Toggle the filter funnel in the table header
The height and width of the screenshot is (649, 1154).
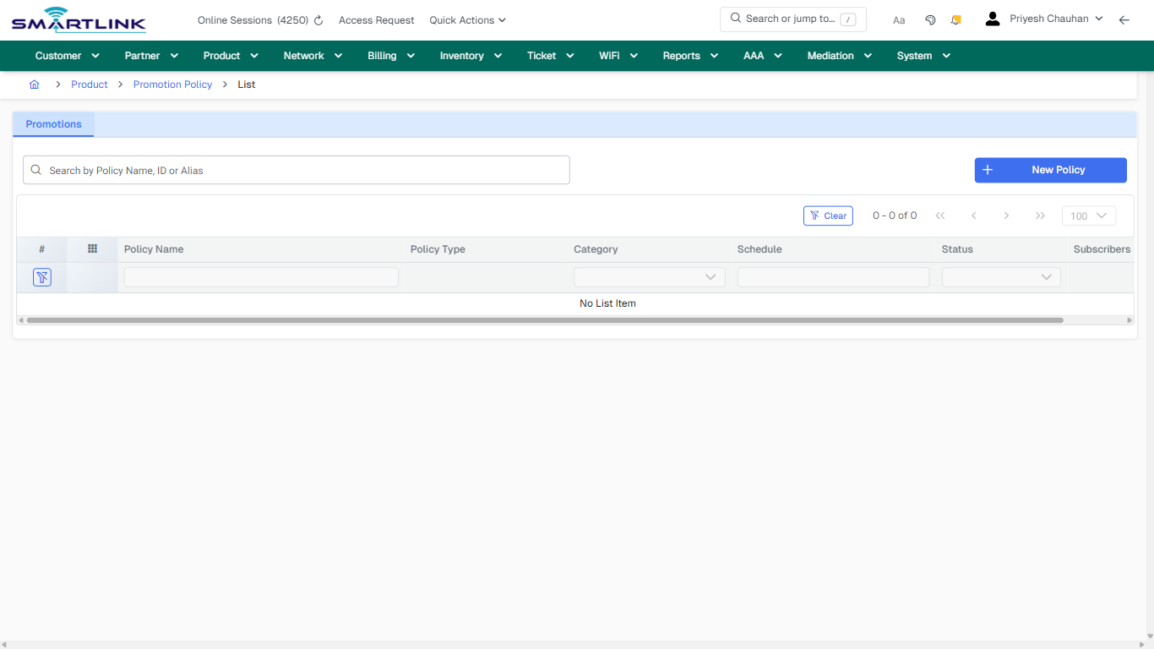[x=41, y=276]
